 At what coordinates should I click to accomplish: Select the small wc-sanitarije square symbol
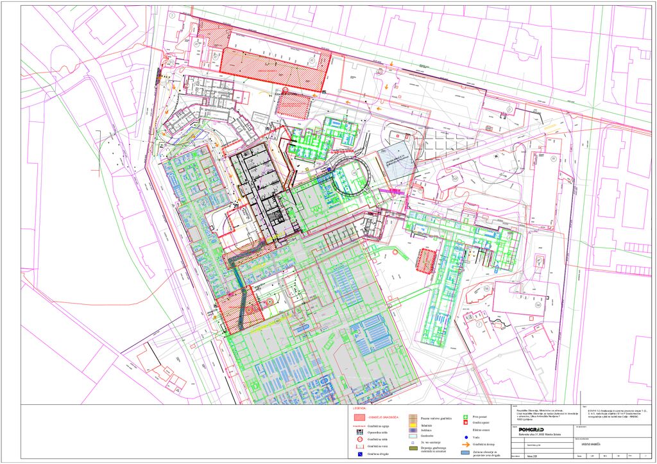(x=413, y=442)
